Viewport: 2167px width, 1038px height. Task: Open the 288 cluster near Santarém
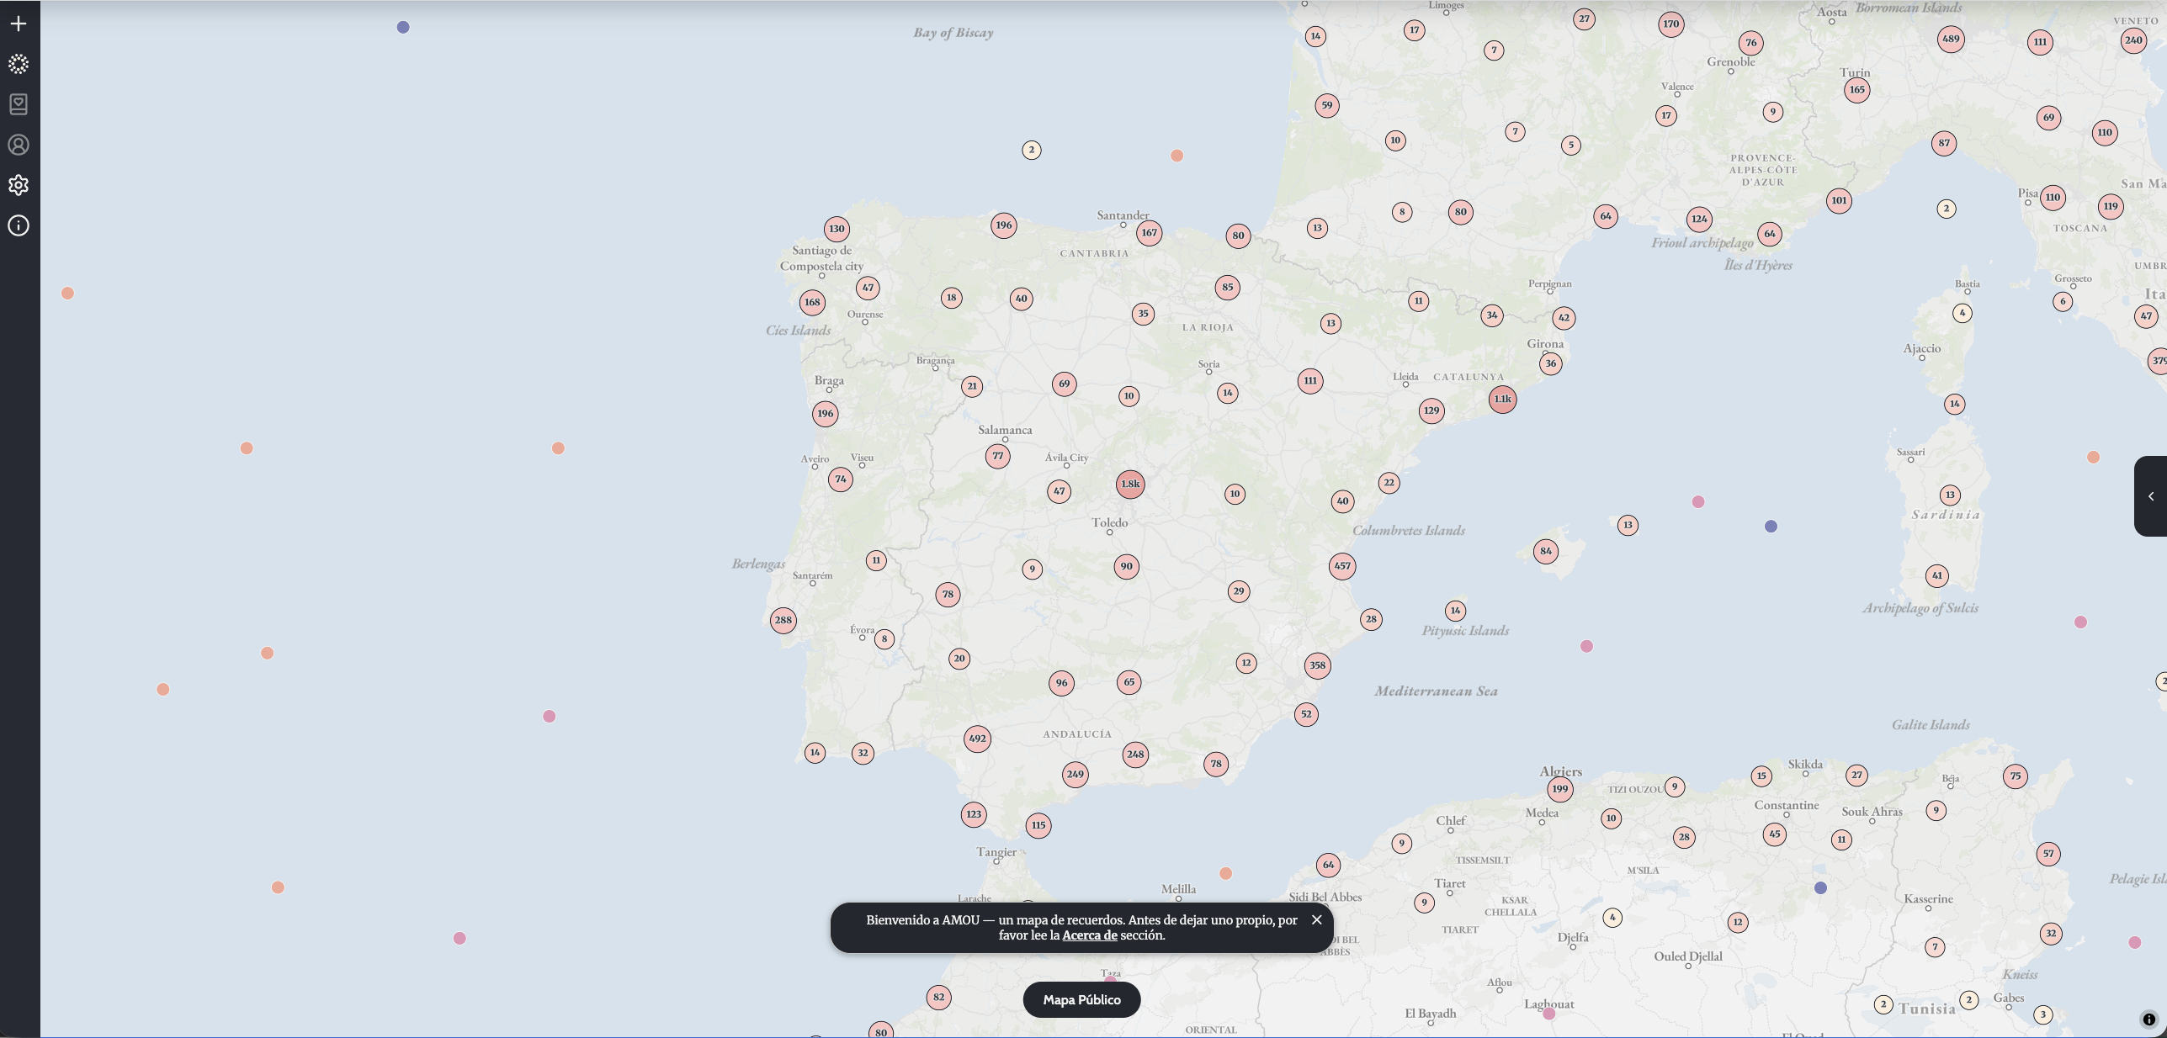(x=783, y=620)
